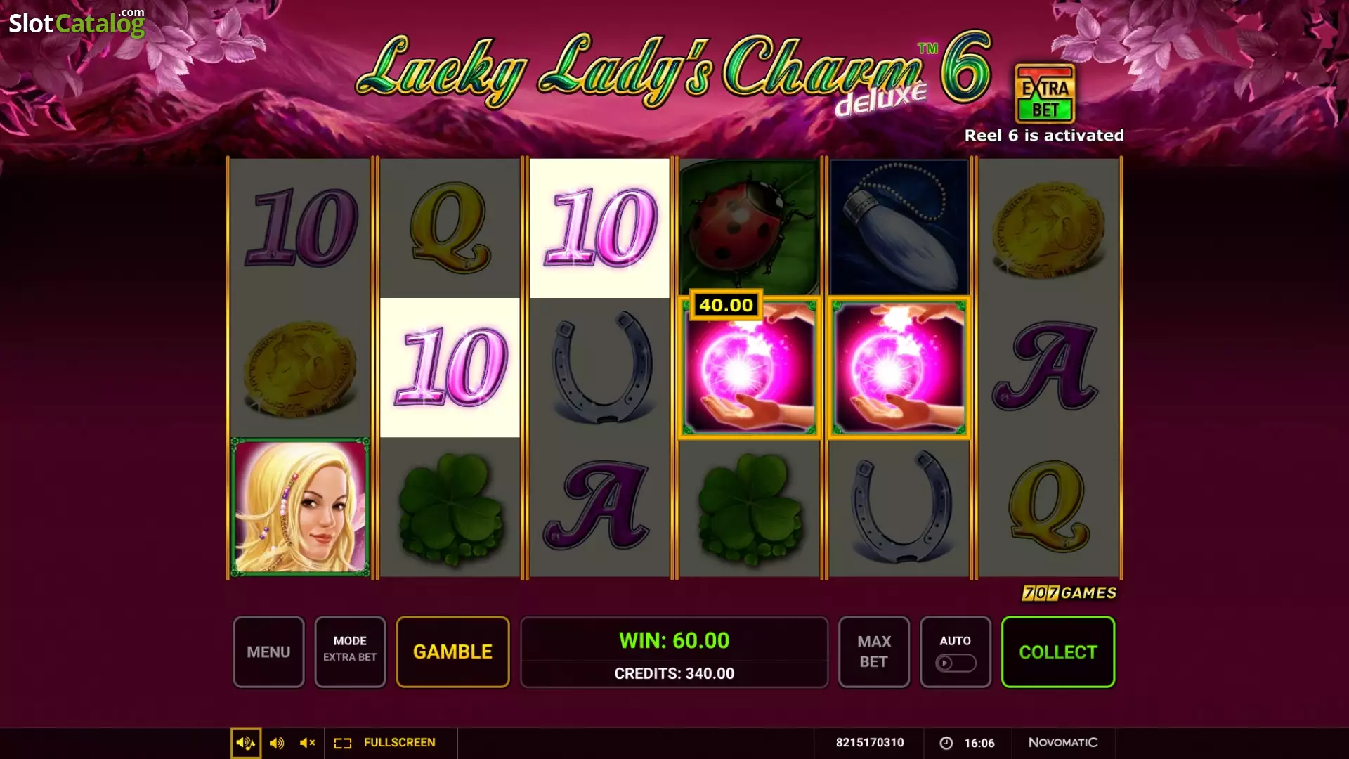Viewport: 1349px width, 759px height.
Task: Mute the game sound
Action: [x=308, y=743]
